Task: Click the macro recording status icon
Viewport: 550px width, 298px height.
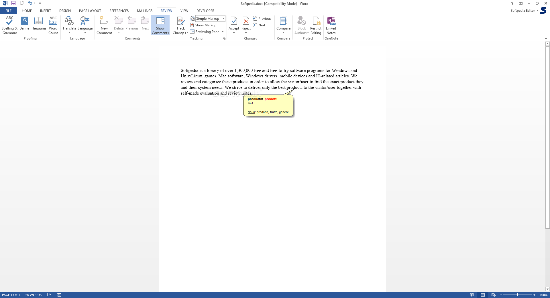Action: pos(59,295)
